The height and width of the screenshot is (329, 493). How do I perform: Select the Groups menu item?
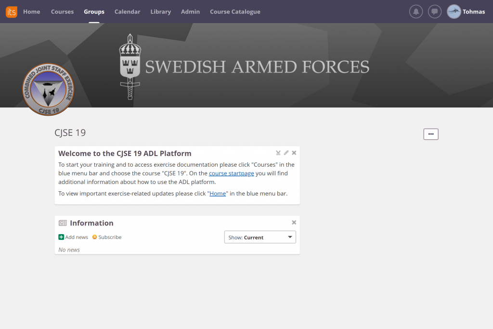click(x=94, y=12)
